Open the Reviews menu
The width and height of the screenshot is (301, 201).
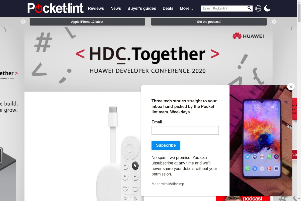(96, 8)
